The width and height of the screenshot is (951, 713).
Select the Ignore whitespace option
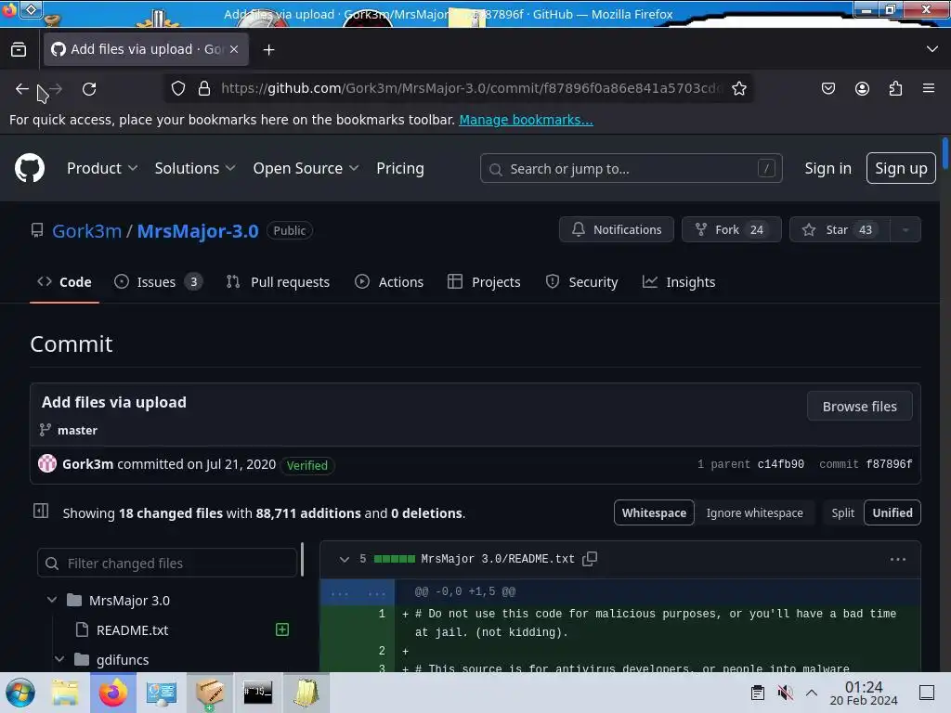coord(754,512)
